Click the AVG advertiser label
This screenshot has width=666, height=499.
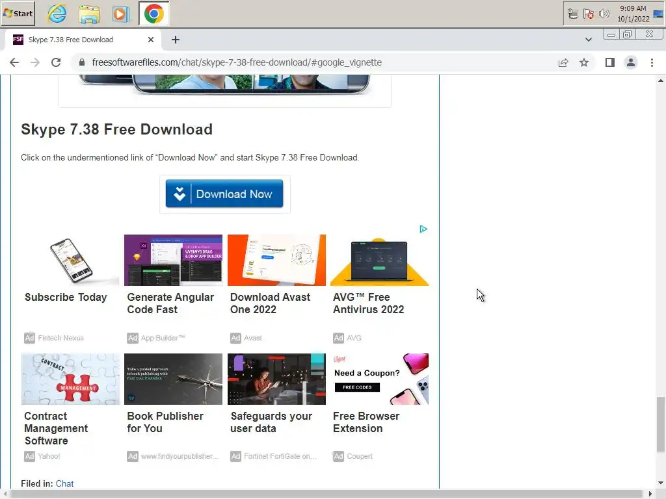pyautogui.click(x=354, y=338)
